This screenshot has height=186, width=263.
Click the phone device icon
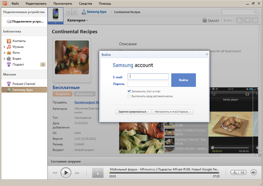55,14
